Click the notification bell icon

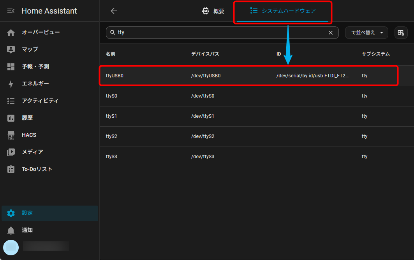pyautogui.click(x=11, y=230)
